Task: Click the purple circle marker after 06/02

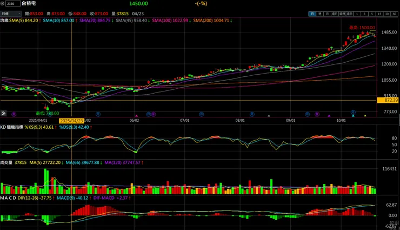Action: pyautogui.click(x=154, y=114)
